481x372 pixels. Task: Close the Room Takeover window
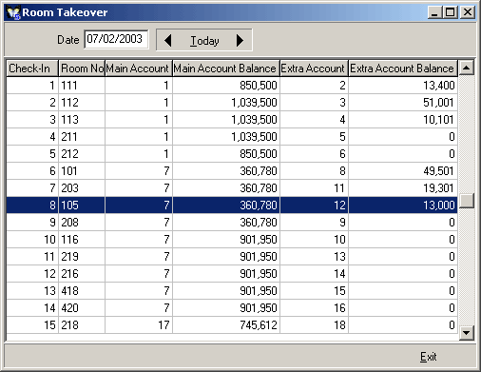click(x=468, y=12)
